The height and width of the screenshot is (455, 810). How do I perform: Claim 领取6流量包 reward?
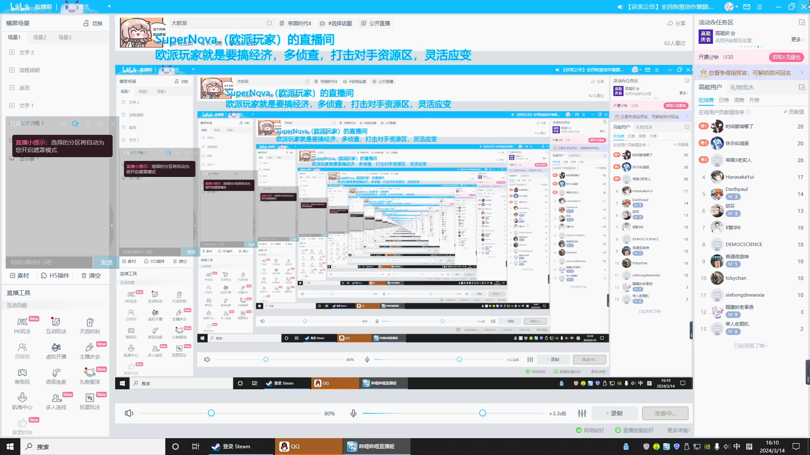[786, 57]
